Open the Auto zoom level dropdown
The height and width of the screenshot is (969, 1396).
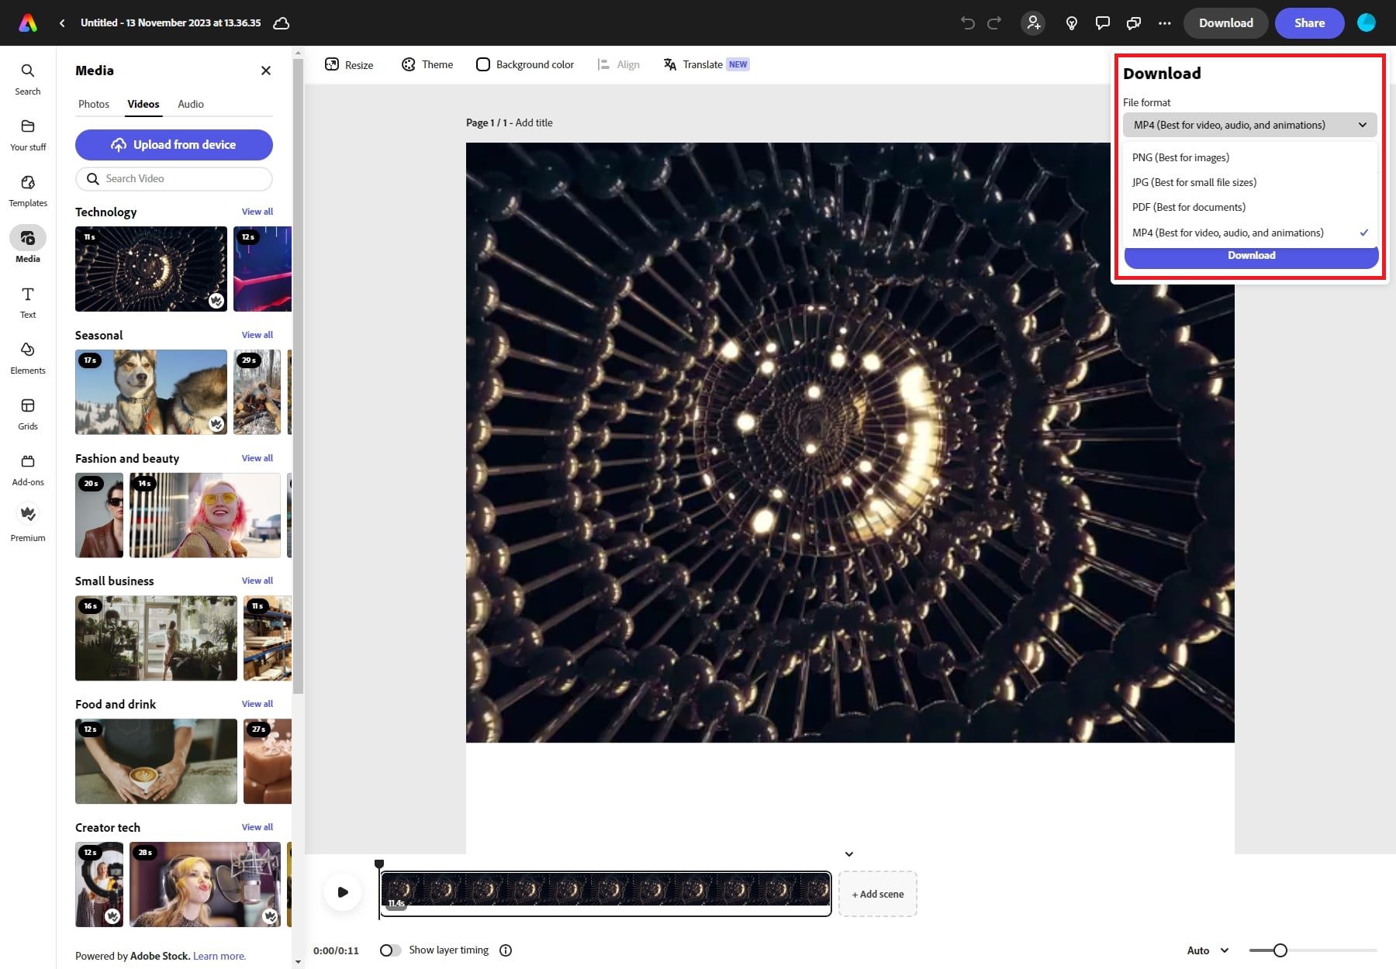(x=1205, y=950)
